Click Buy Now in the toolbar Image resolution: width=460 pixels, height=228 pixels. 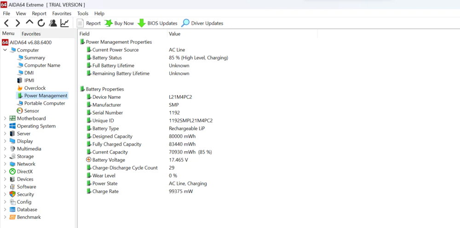point(120,23)
